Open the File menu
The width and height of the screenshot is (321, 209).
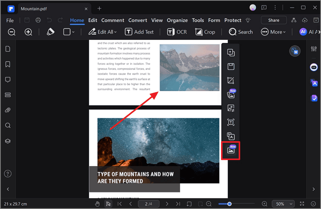10,20
